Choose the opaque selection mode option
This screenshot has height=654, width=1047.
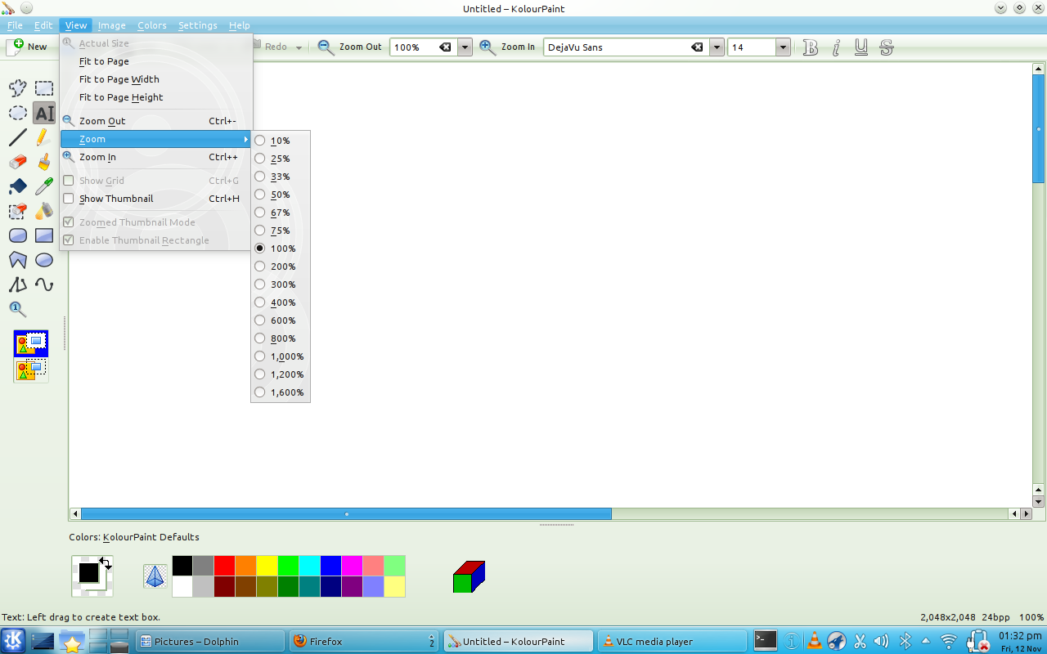(x=31, y=343)
